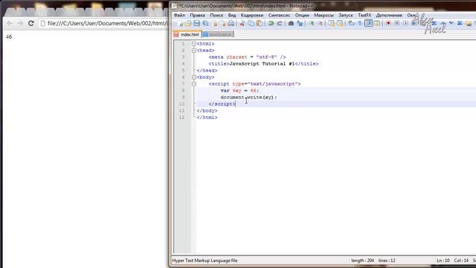The height and width of the screenshot is (268, 476).
Task: Reload the page in the browser
Action: click(30, 23)
